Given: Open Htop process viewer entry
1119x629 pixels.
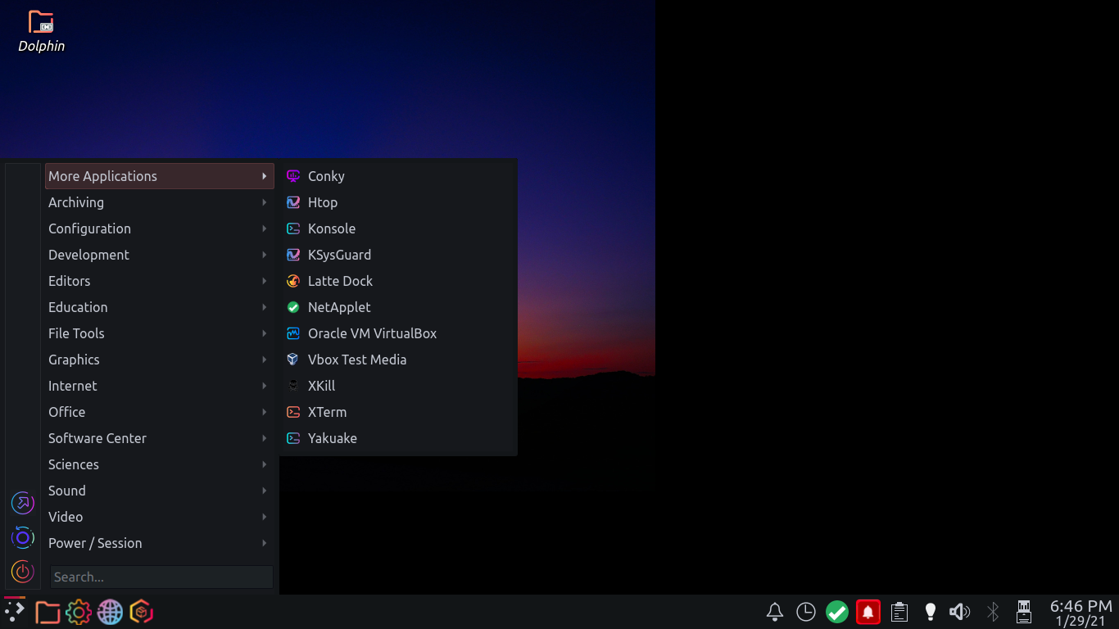Looking at the screenshot, I should 398,202.
